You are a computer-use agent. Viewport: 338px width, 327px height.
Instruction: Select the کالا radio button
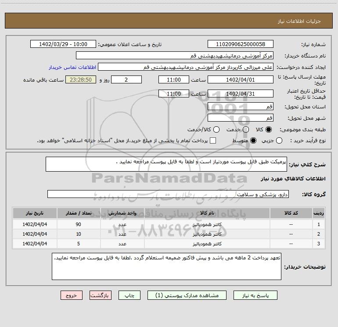coord(269,129)
